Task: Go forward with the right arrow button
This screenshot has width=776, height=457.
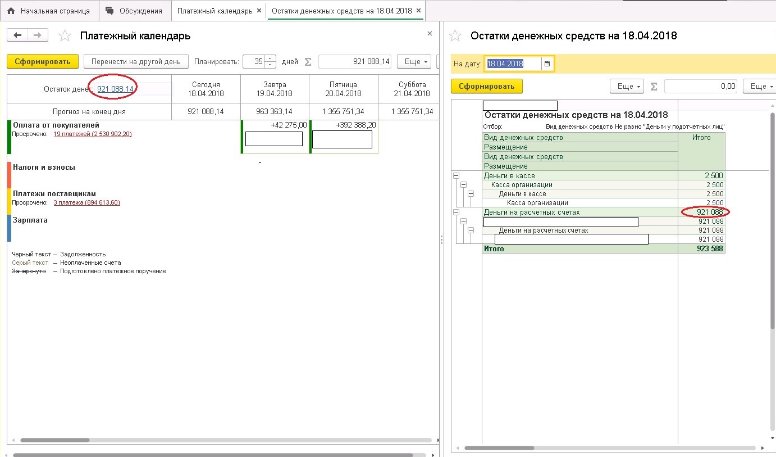Action: (38, 35)
